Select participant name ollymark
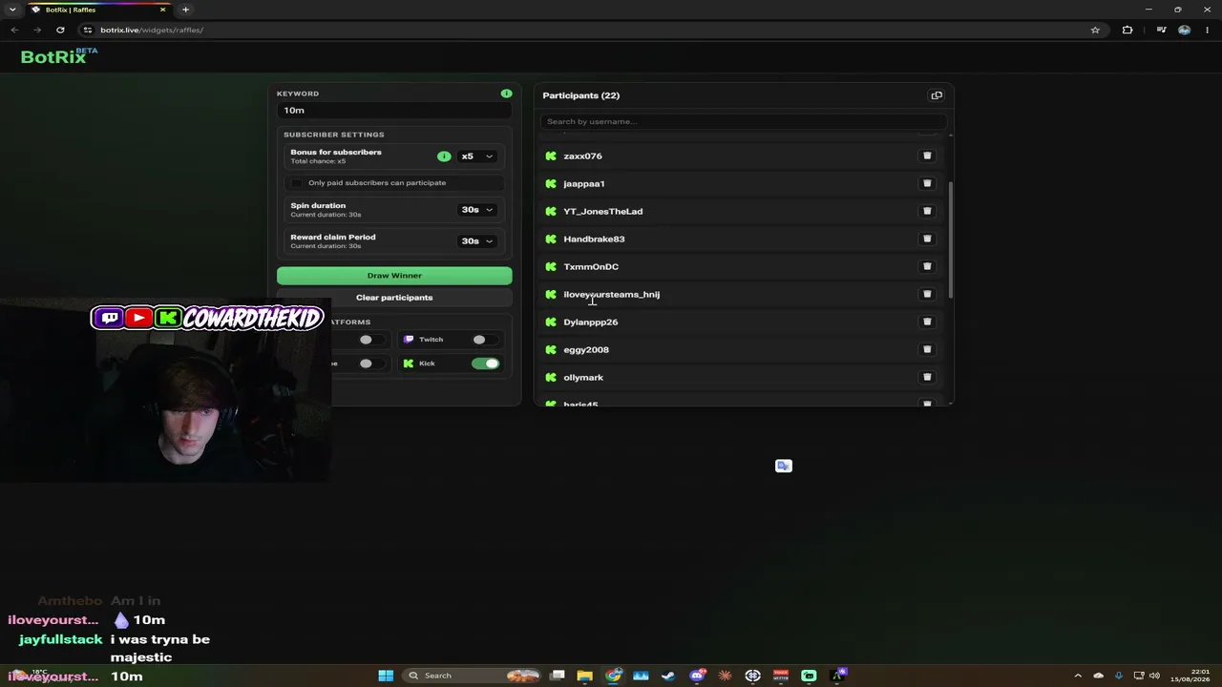The image size is (1222, 687). [x=583, y=377]
